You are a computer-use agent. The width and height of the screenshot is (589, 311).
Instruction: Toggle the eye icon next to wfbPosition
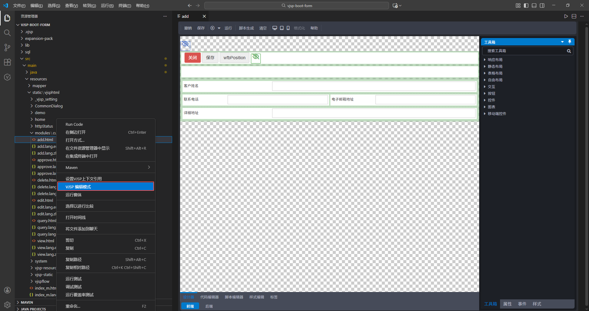(x=256, y=57)
